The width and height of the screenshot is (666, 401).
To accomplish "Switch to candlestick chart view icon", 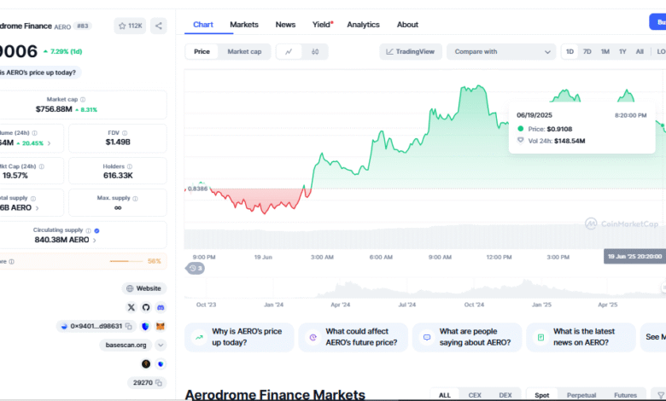I will pyautogui.click(x=315, y=52).
